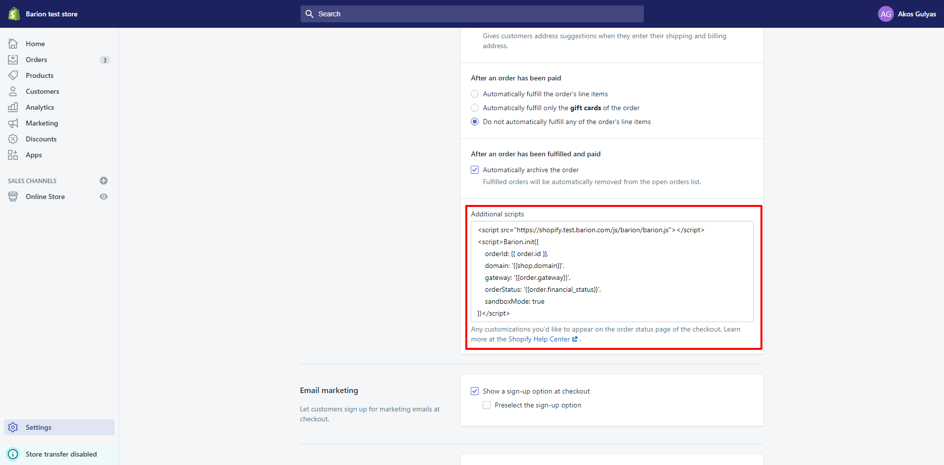Click Store transfer disabled notice
This screenshot has width=944, height=465.
[x=61, y=454]
